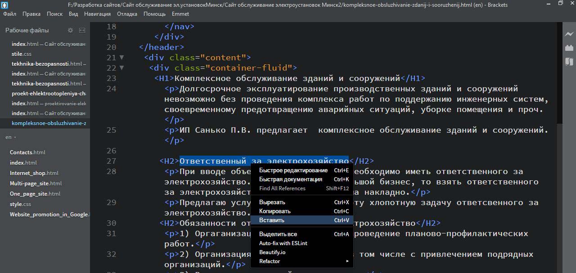The image size is (576, 273).
Task: Open Contacts.html in project tree
Action: pos(27,152)
